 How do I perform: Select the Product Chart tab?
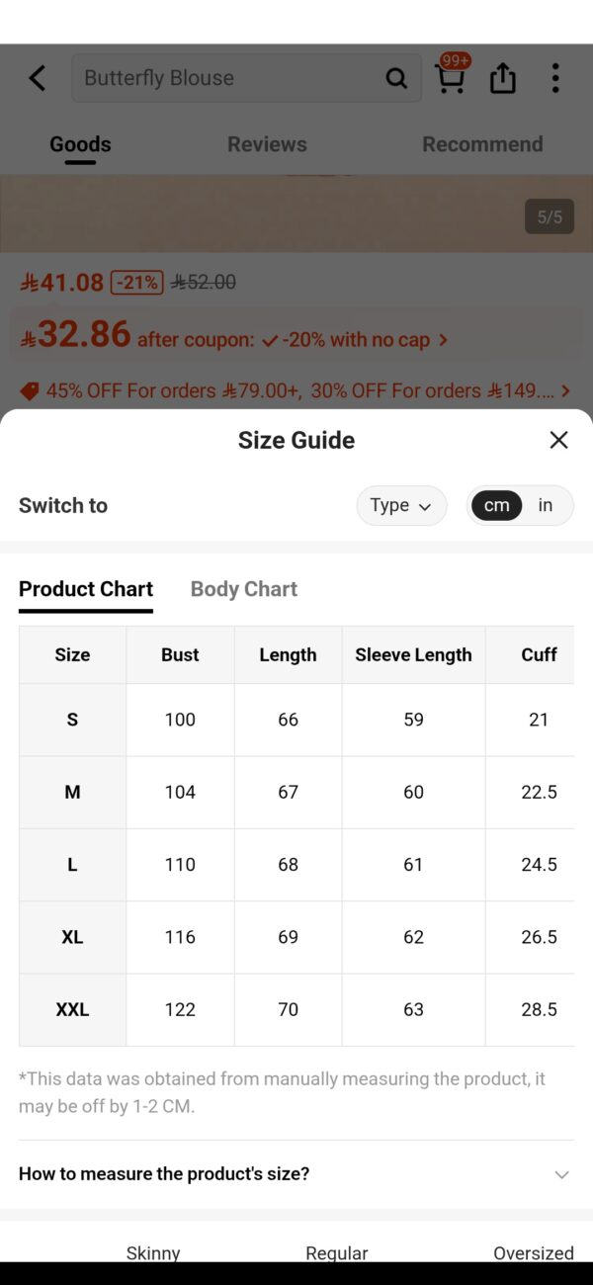(86, 589)
